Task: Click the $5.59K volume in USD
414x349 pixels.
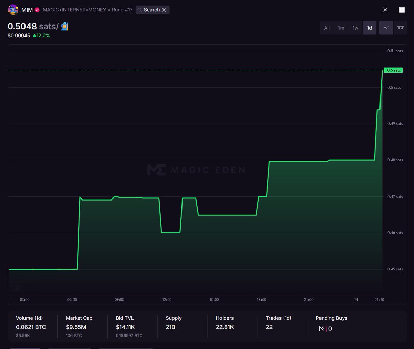Action: [x=23, y=336]
